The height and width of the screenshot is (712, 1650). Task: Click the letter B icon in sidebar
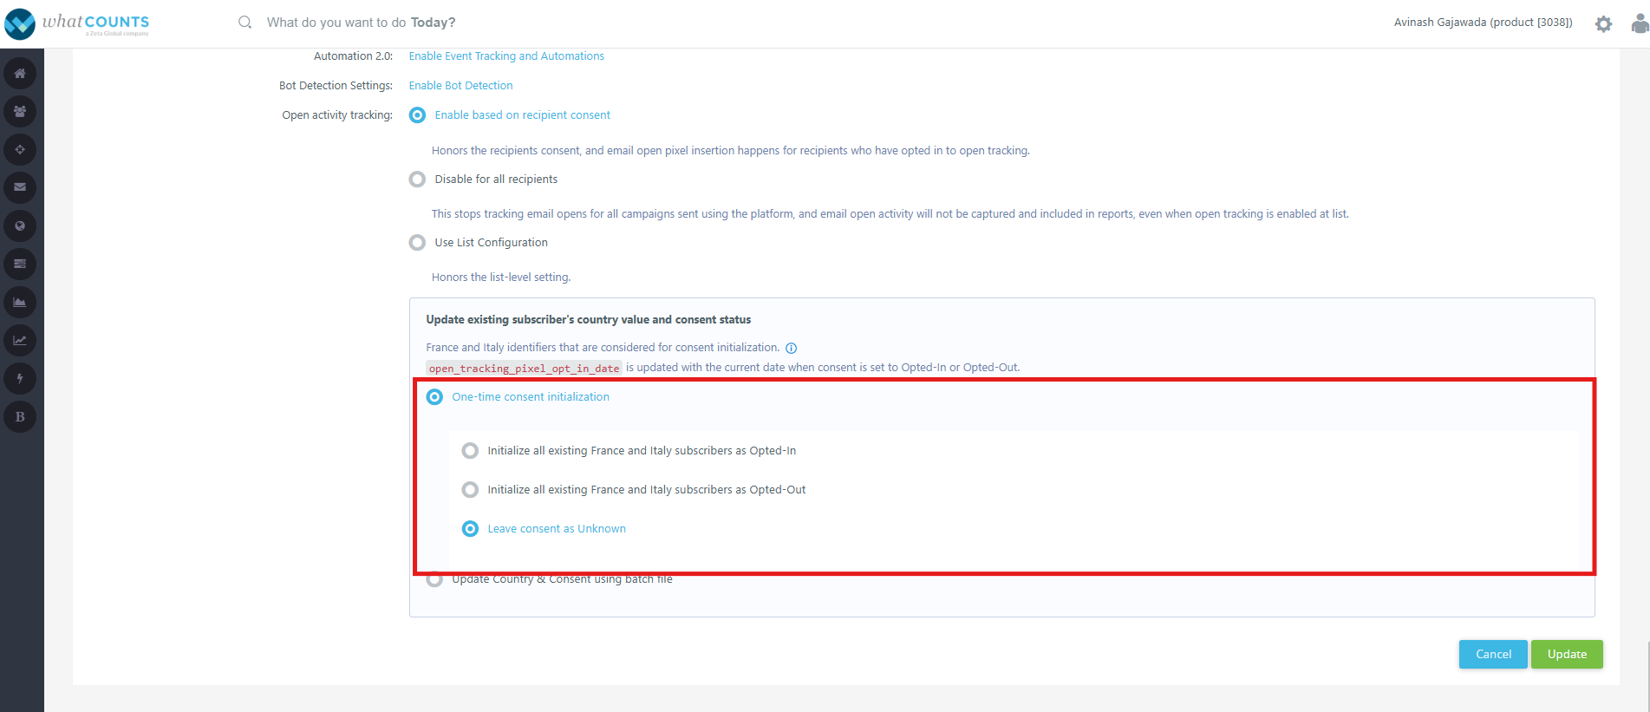click(20, 417)
